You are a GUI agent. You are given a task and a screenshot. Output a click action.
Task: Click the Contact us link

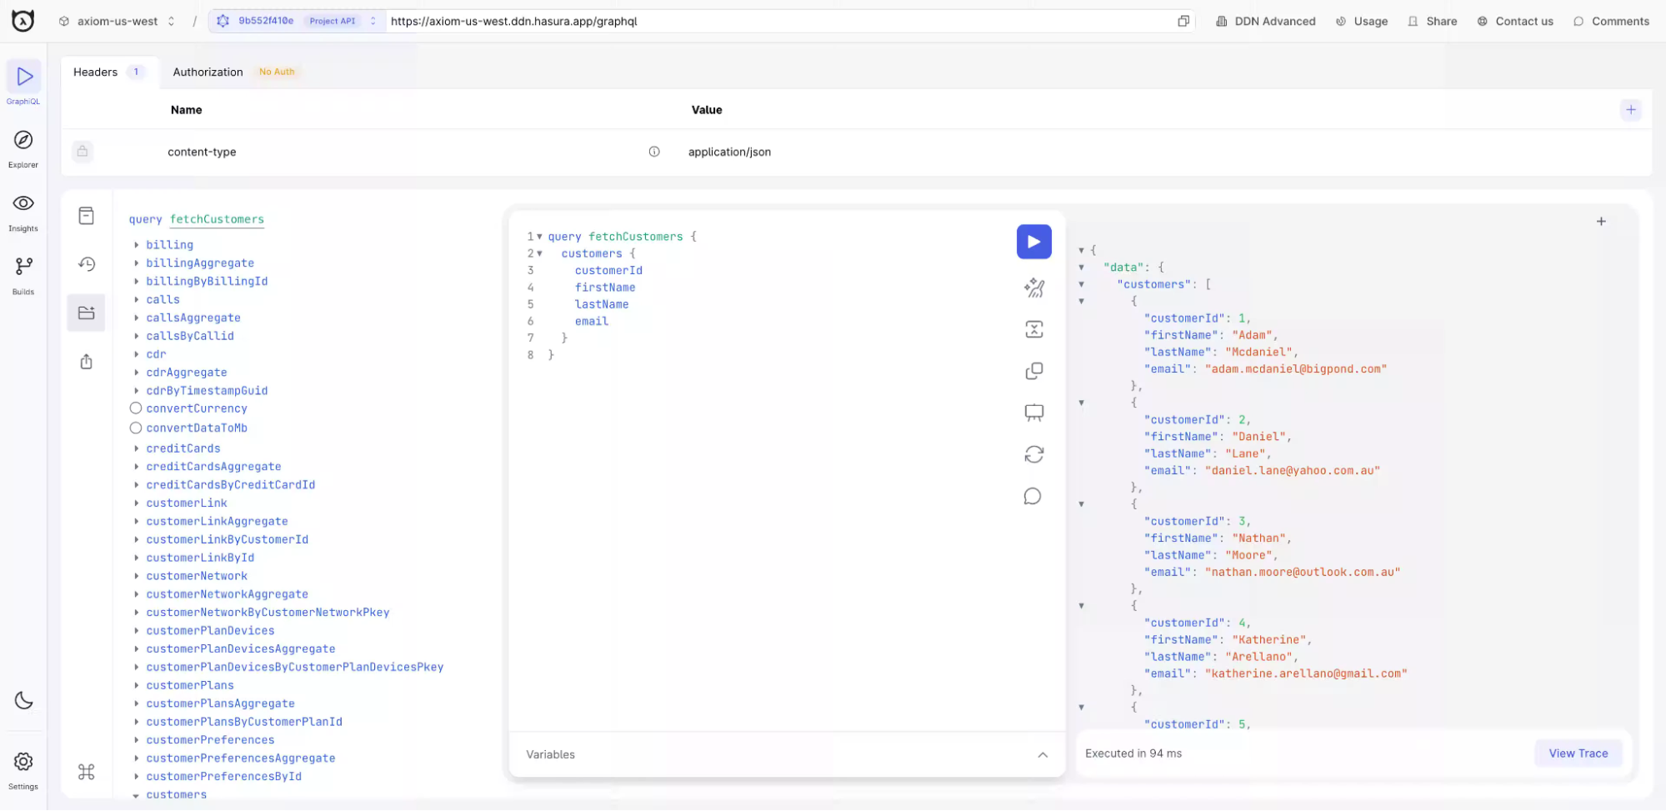click(1515, 22)
